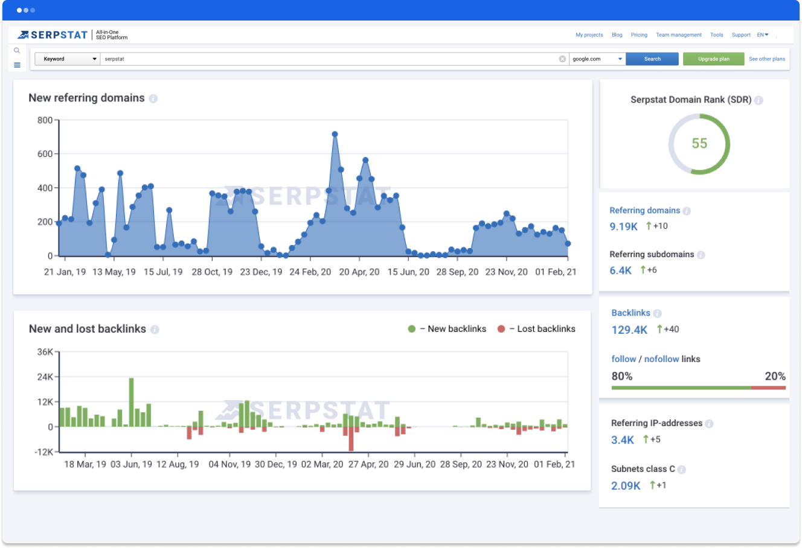Click info icon beside Referring domains
This screenshot has height=548, width=802.
click(x=687, y=211)
